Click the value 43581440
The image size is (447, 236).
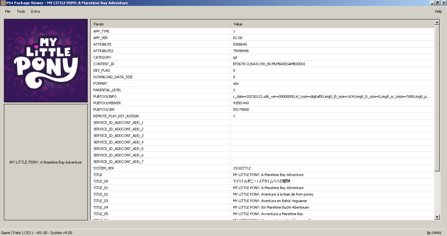pyautogui.click(x=241, y=103)
